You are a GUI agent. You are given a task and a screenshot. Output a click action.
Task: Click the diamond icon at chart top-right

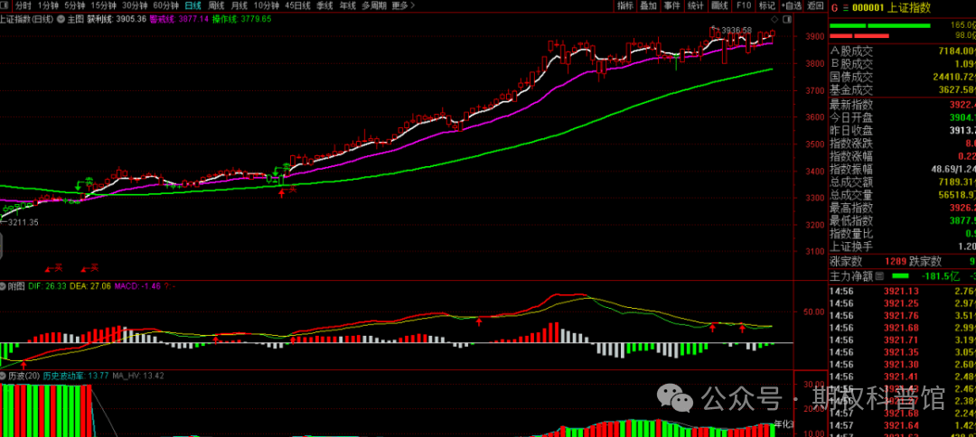pyautogui.click(x=774, y=19)
